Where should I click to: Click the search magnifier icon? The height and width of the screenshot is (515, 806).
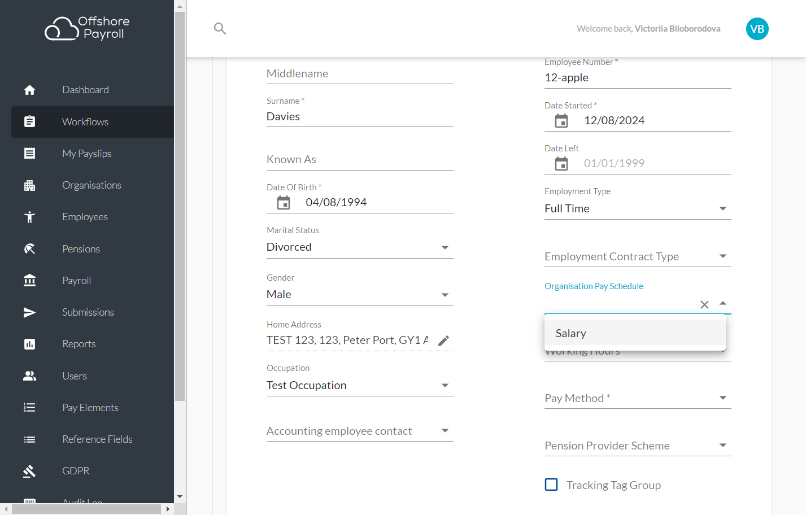pos(220,28)
